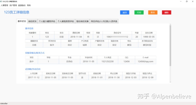This screenshot has height=105, width=196.
Task: Open the 数据备份 menu
Action: (x=22, y=5)
